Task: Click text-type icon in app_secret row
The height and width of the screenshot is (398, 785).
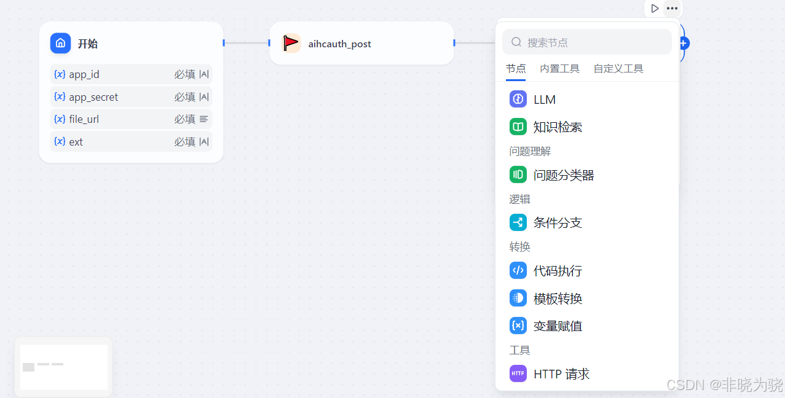Action: 204,96
